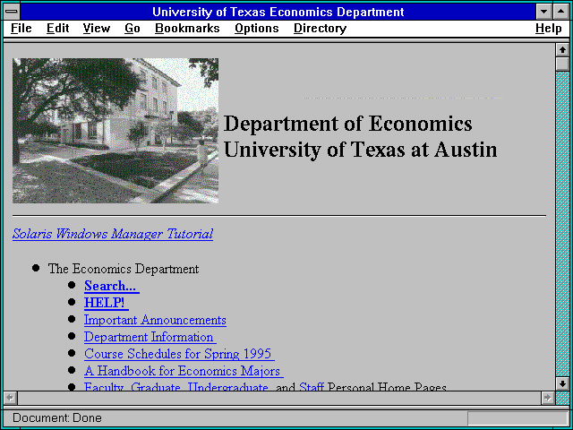The width and height of the screenshot is (573, 430).
Task: Open the Department Information link
Action: [150, 337]
